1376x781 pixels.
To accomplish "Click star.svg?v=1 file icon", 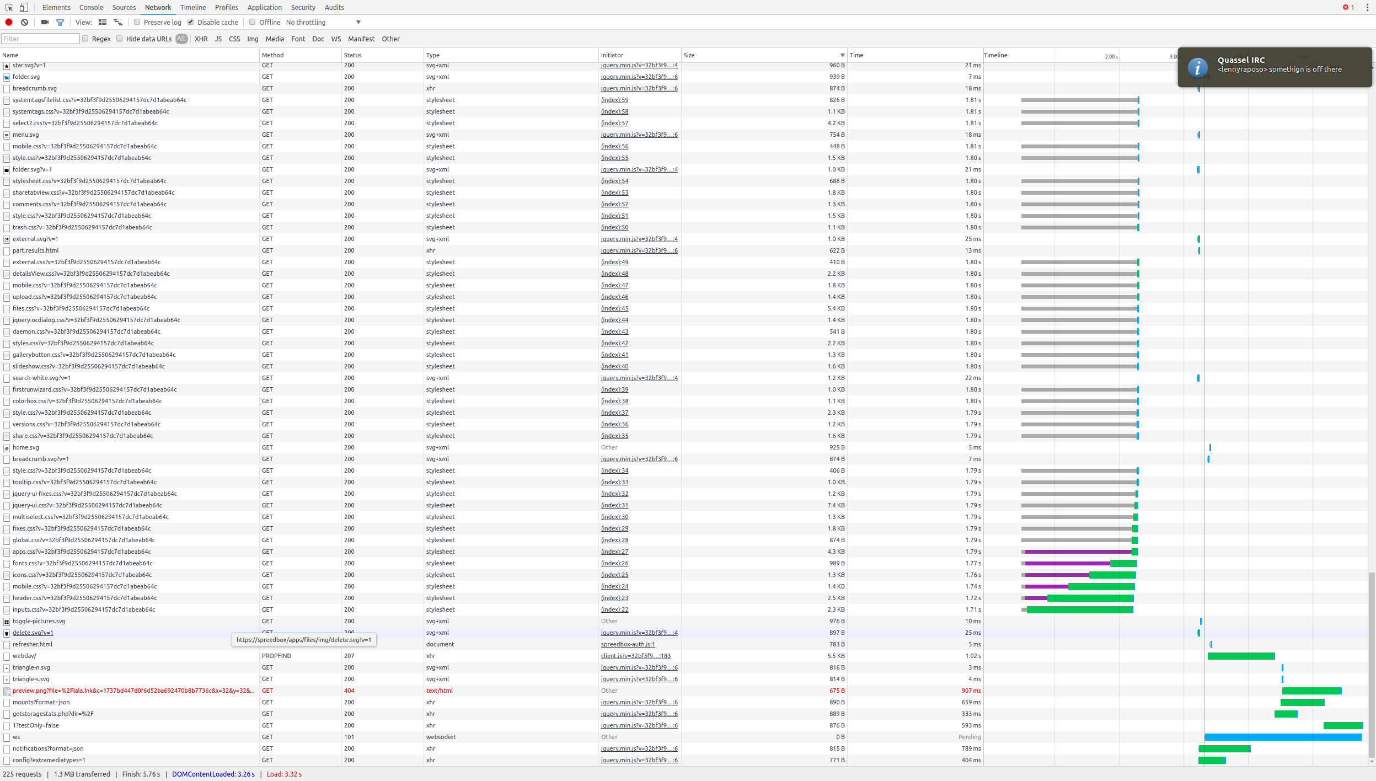I will (x=7, y=66).
